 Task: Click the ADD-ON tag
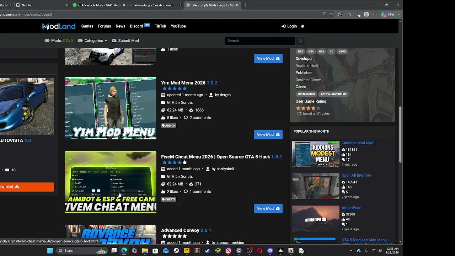click(x=169, y=126)
